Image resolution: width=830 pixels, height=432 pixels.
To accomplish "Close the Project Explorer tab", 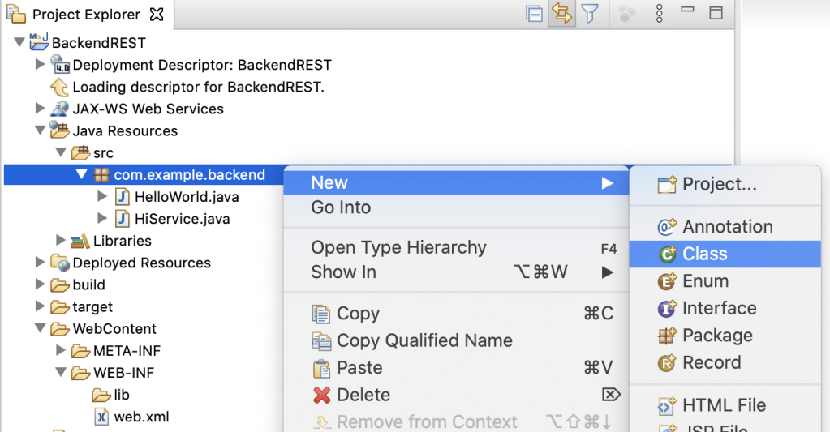I will click(157, 15).
